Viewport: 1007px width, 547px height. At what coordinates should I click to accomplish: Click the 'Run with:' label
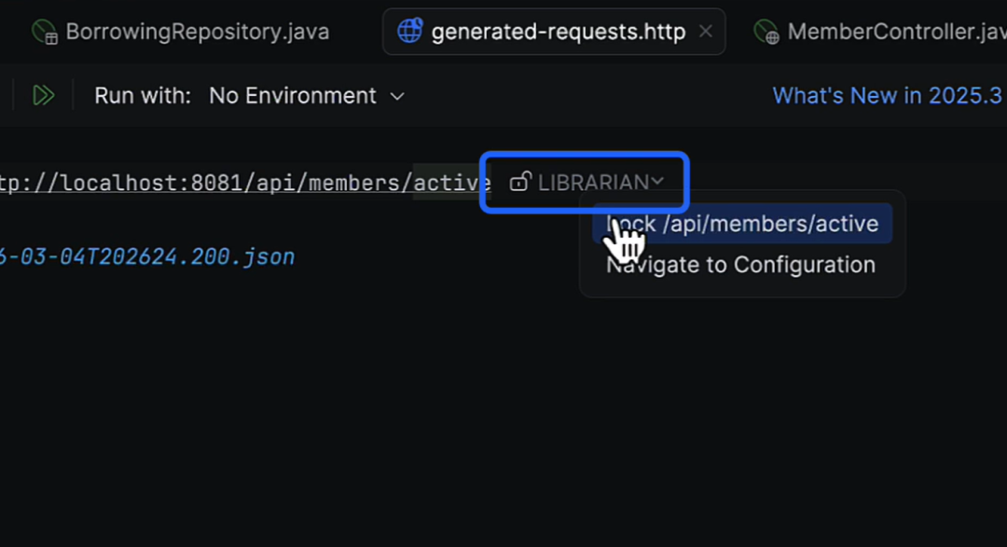pos(143,96)
